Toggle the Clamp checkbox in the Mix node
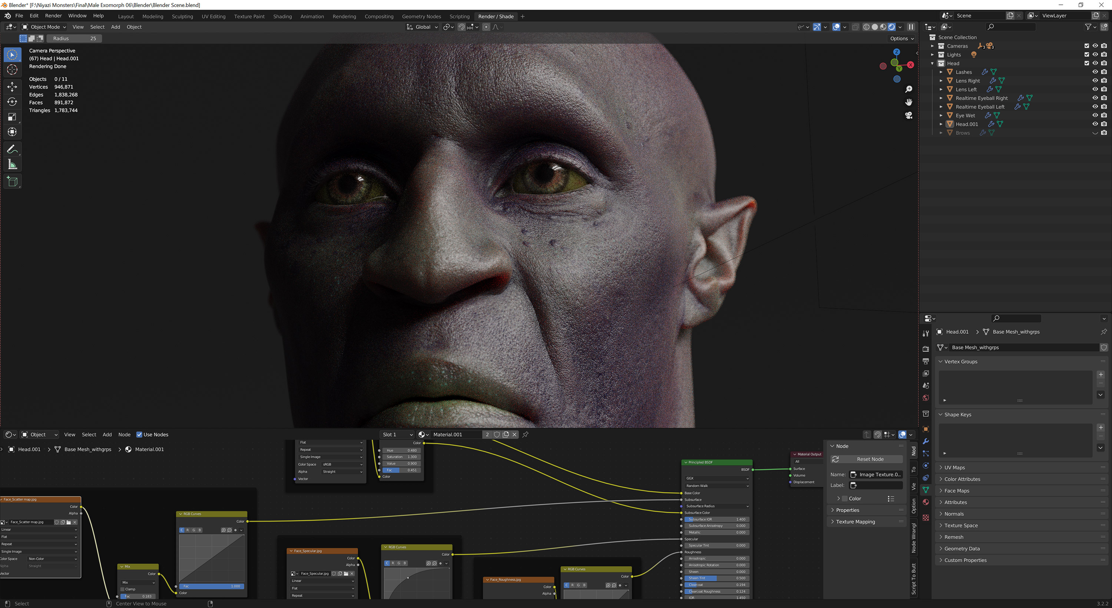 click(x=123, y=589)
